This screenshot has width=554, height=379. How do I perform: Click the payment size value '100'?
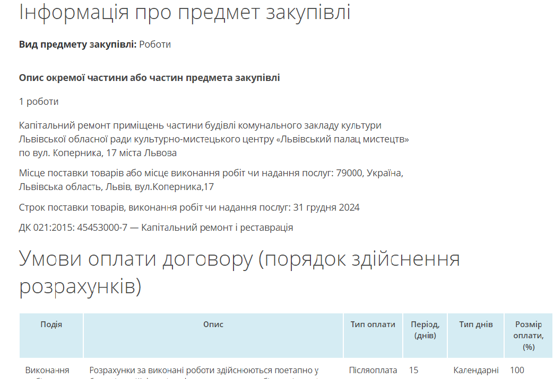tap(517, 371)
